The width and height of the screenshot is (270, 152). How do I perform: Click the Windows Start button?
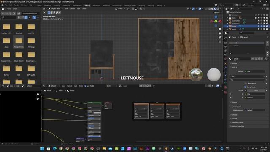[x=42, y=149]
